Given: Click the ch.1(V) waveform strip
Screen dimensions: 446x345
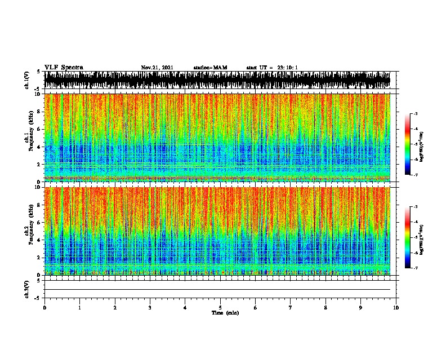Looking at the screenshot, I should click(217, 80).
